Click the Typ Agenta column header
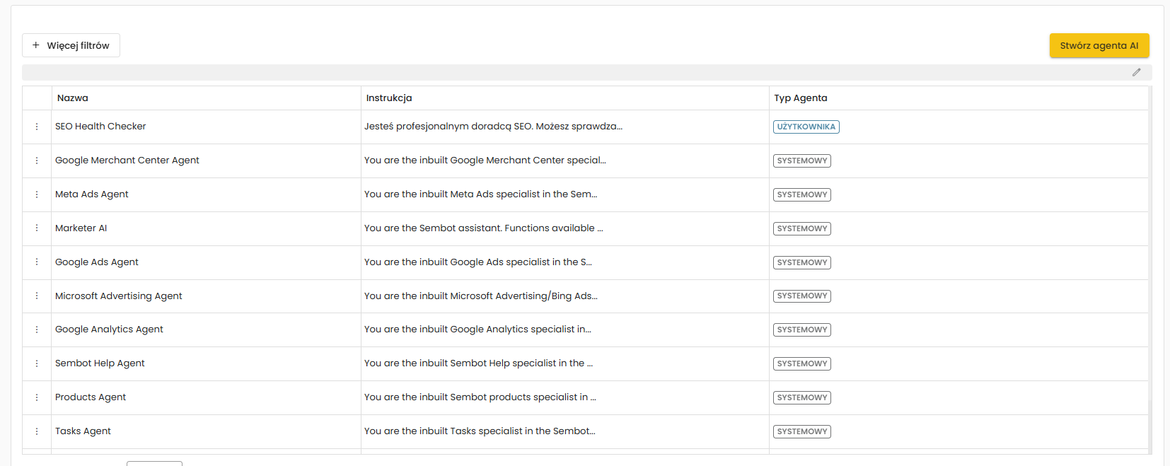 coord(800,98)
